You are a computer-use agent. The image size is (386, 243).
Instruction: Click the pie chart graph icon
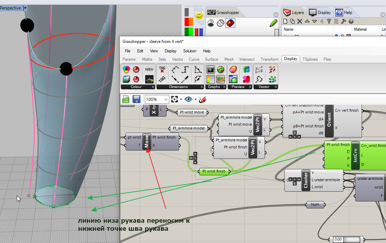coord(221,69)
